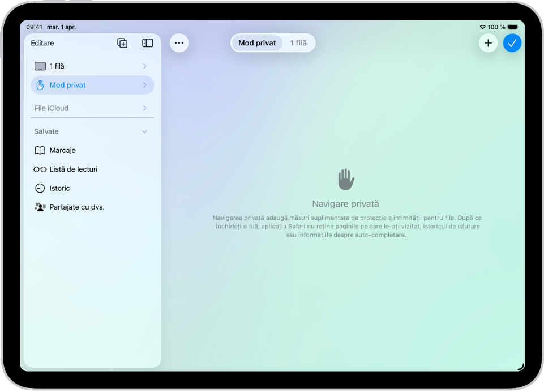
Task: Tap the Salvate section header
Action: coord(46,131)
